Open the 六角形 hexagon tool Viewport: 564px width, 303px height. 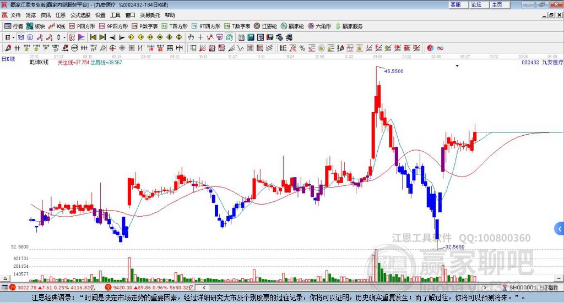319,26
